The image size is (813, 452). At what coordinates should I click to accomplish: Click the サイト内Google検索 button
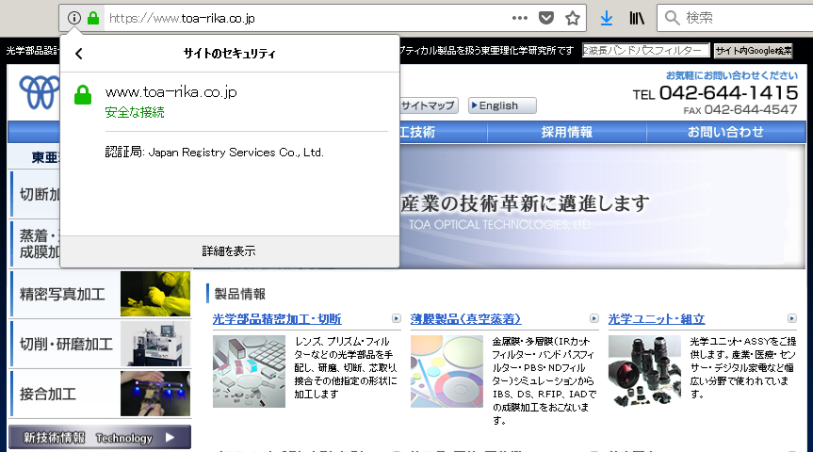click(x=754, y=50)
